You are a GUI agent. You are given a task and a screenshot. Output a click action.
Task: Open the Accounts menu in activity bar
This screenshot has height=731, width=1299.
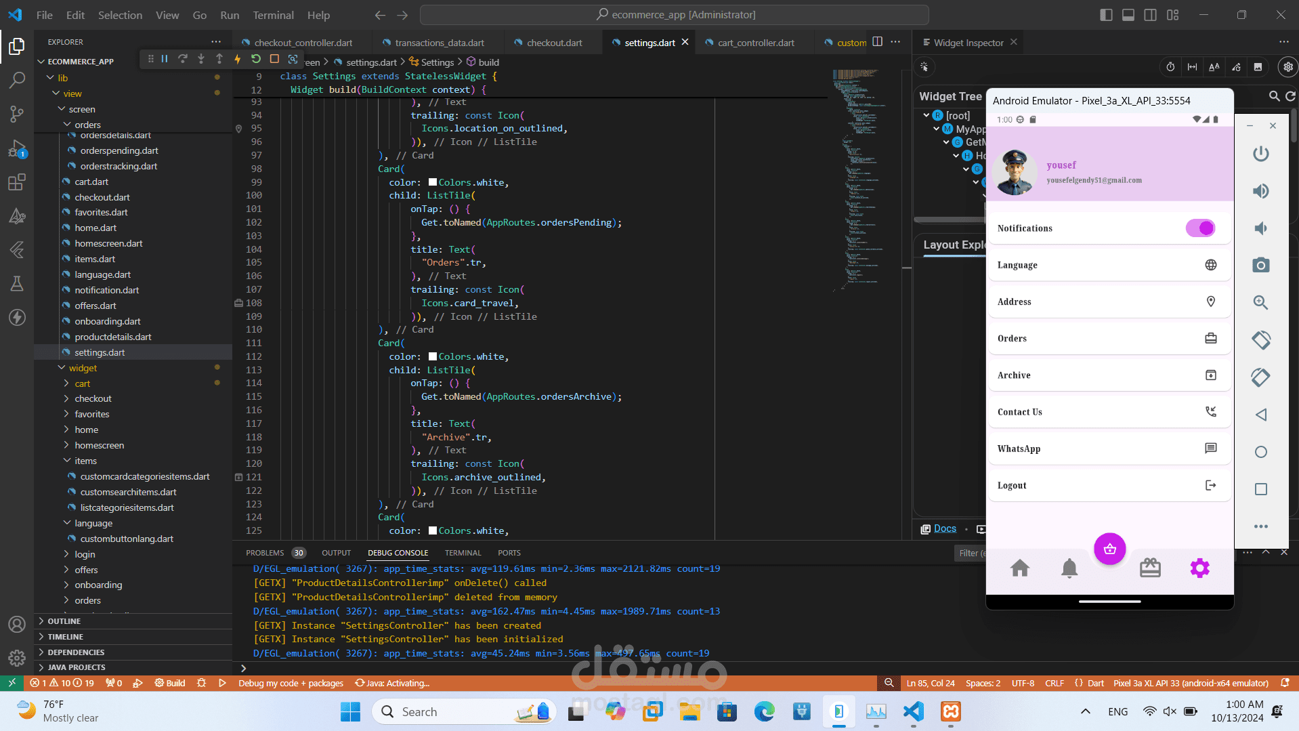(17, 624)
